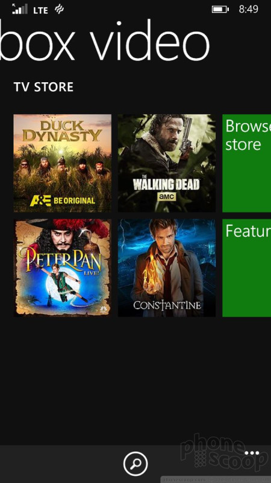Viewport: 271px width, 483px height.
Task: Click the AMC logo on Walking Dead poster
Action: click(167, 197)
